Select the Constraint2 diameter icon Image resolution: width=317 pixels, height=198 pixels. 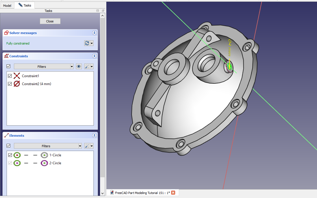point(17,84)
